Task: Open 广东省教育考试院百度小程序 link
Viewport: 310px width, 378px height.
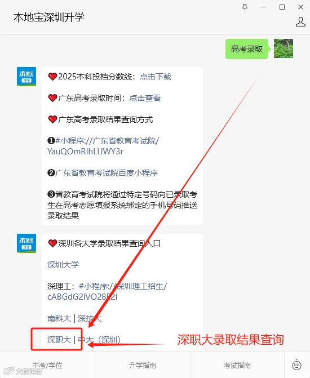Action: pyautogui.click(x=107, y=173)
